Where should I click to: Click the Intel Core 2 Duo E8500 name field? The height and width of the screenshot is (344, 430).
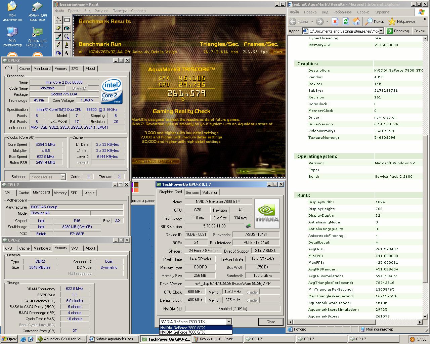tap(64, 82)
